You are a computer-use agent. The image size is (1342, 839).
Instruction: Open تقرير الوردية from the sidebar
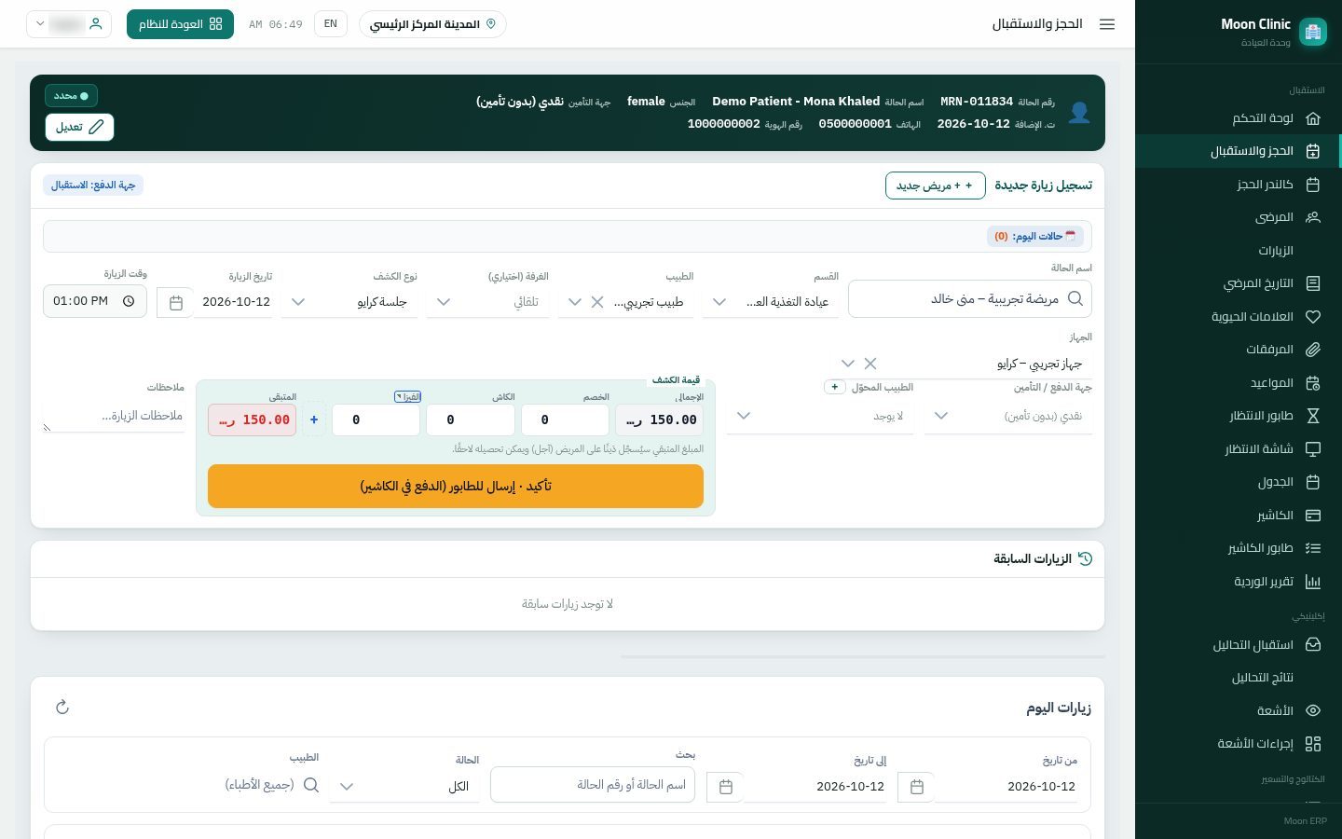click(x=1238, y=582)
